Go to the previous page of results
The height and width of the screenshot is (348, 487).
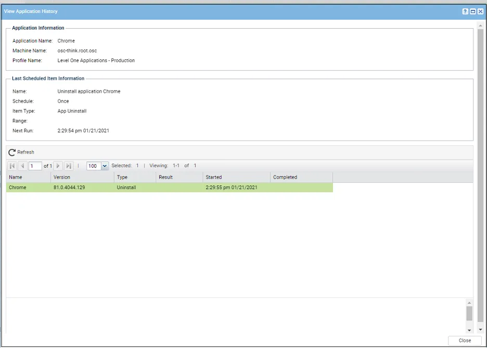(x=22, y=166)
